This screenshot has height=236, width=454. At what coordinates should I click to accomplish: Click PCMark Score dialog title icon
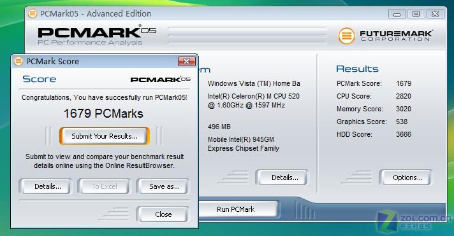point(18,61)
